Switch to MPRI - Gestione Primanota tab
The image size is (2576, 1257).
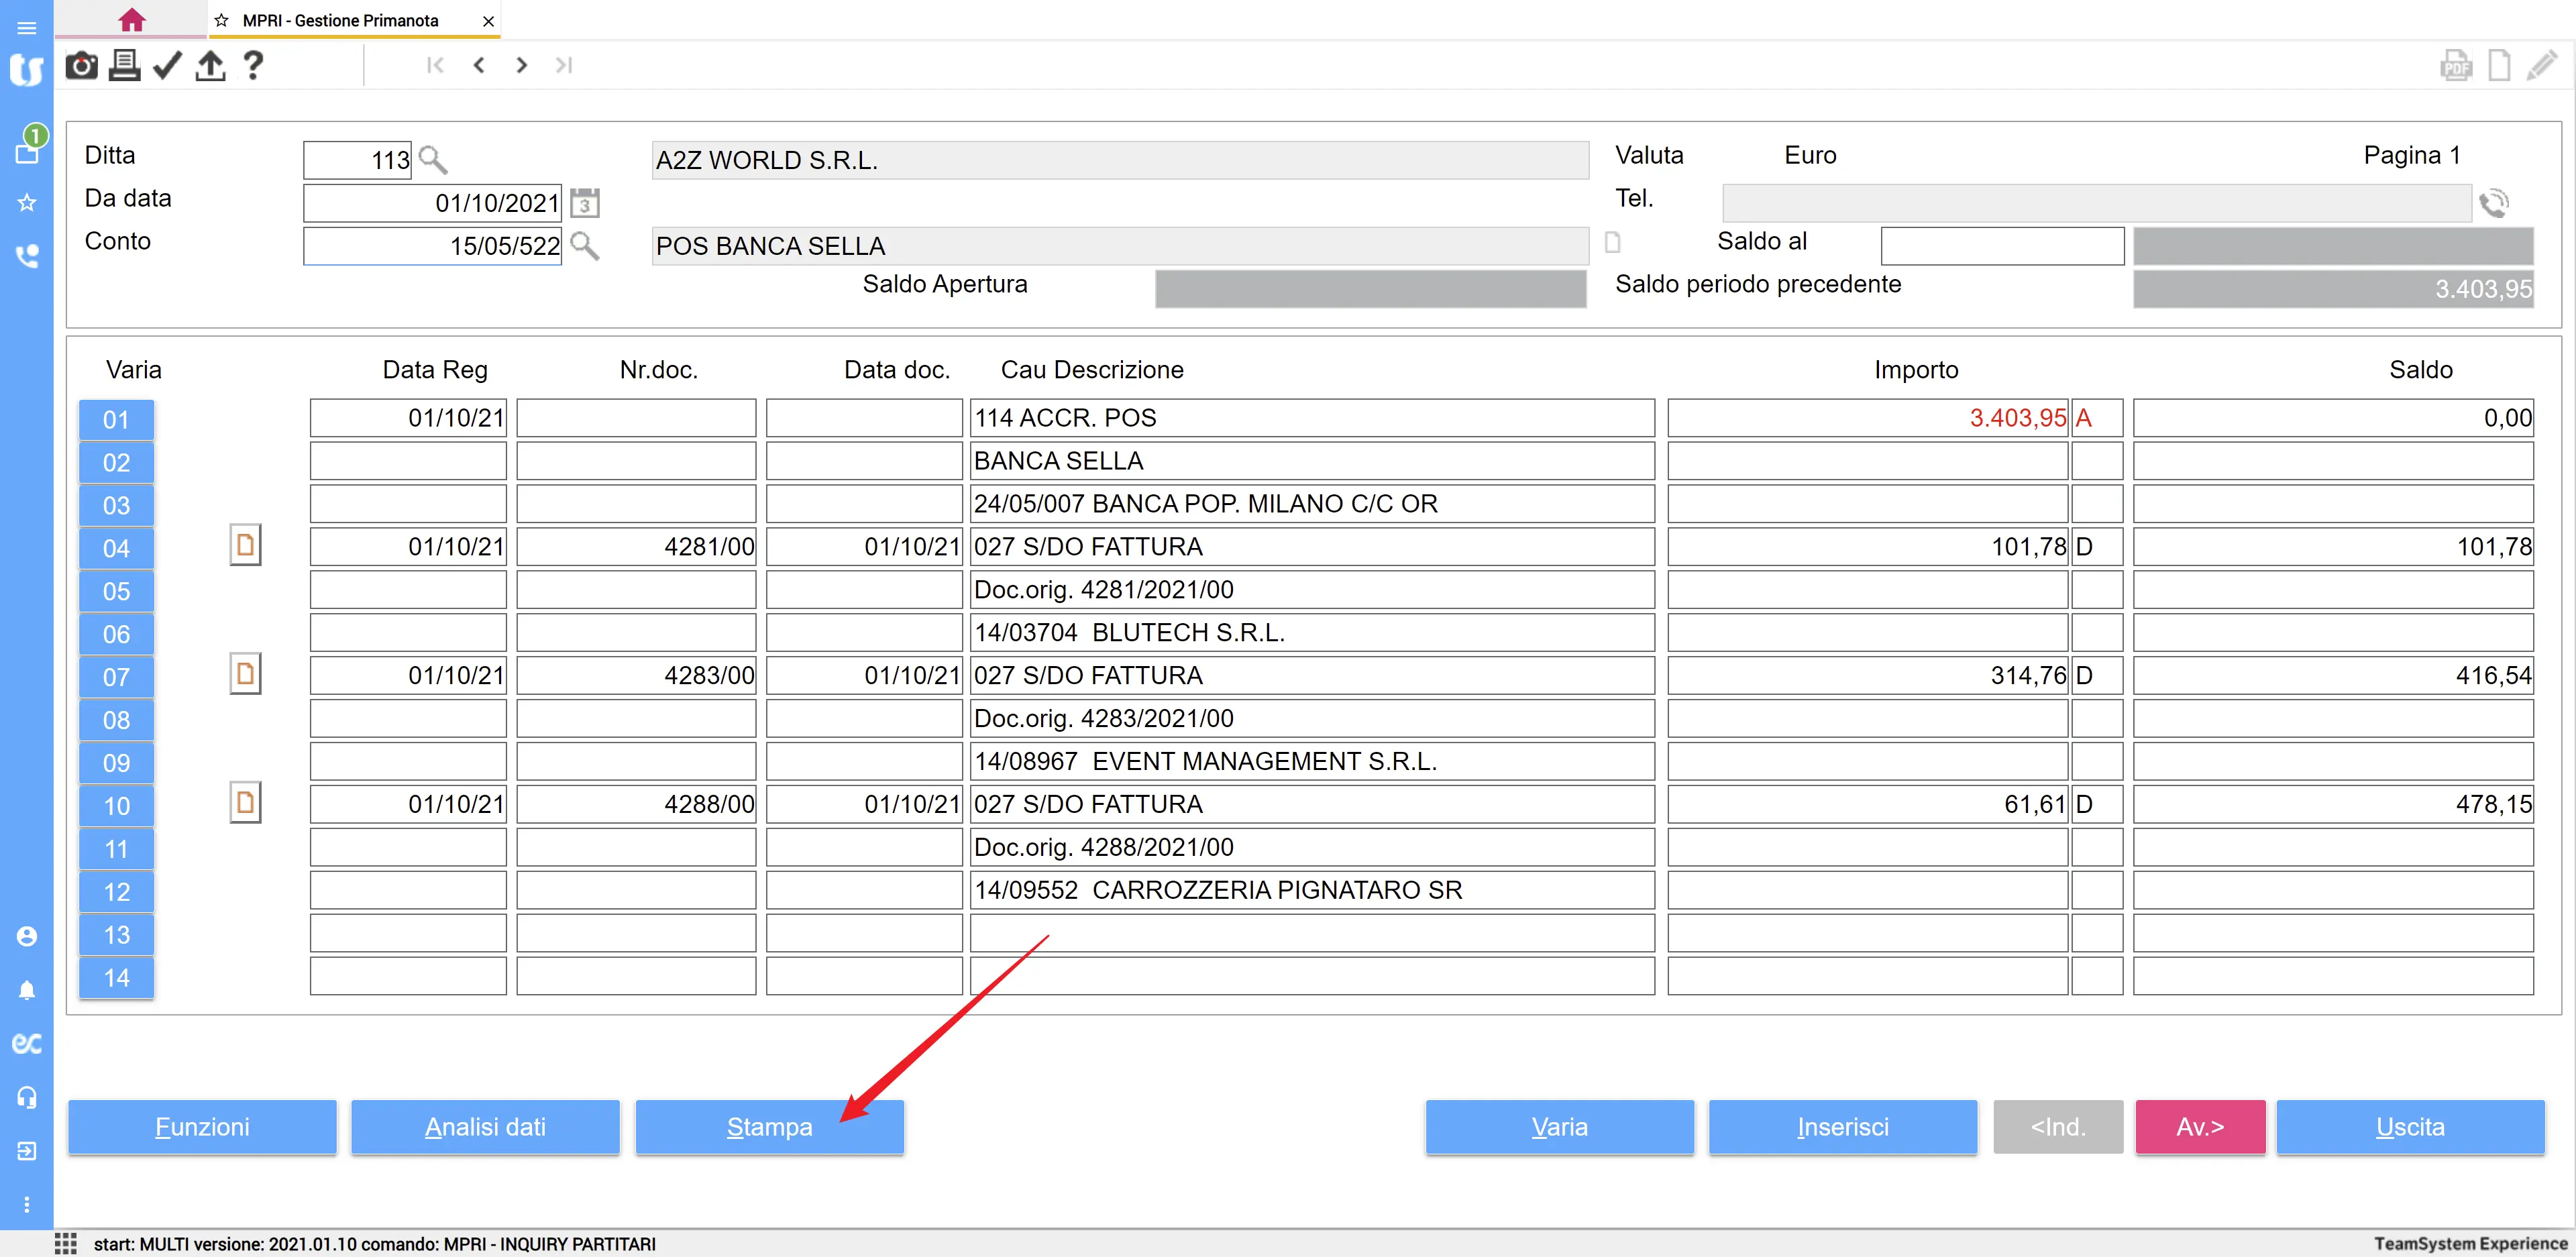pyautogui.click(x=340, y=21)
